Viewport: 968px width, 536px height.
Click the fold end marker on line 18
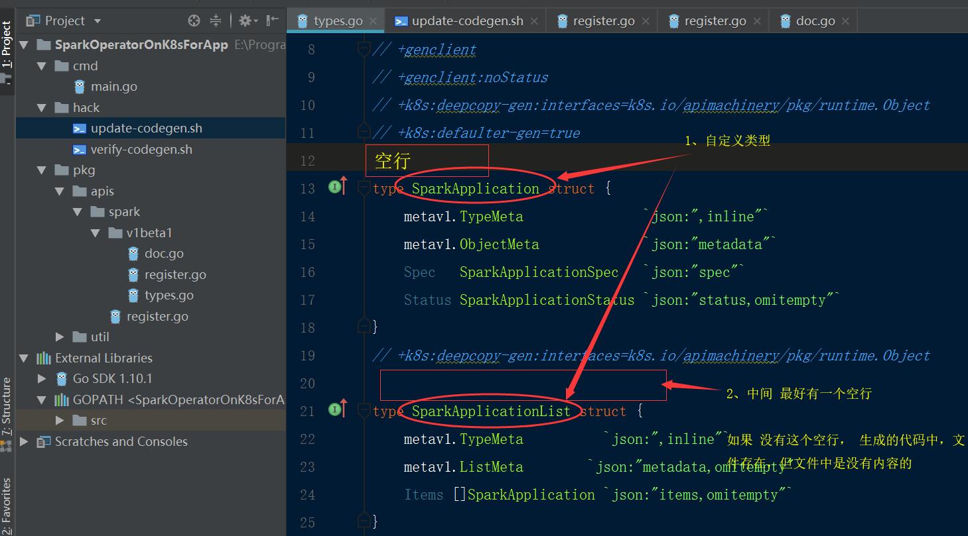click(x=364, y=325)
